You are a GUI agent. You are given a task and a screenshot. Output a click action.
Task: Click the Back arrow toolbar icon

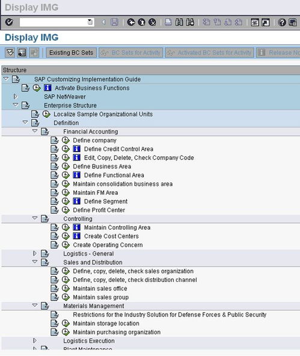click(131, 22)
